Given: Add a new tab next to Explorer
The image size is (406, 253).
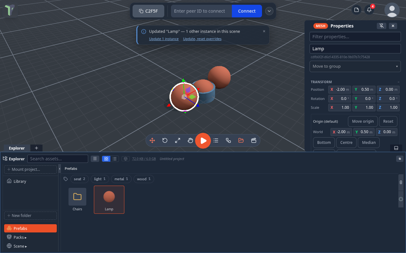Looking at the screenshot, I should tap(36, 148).
